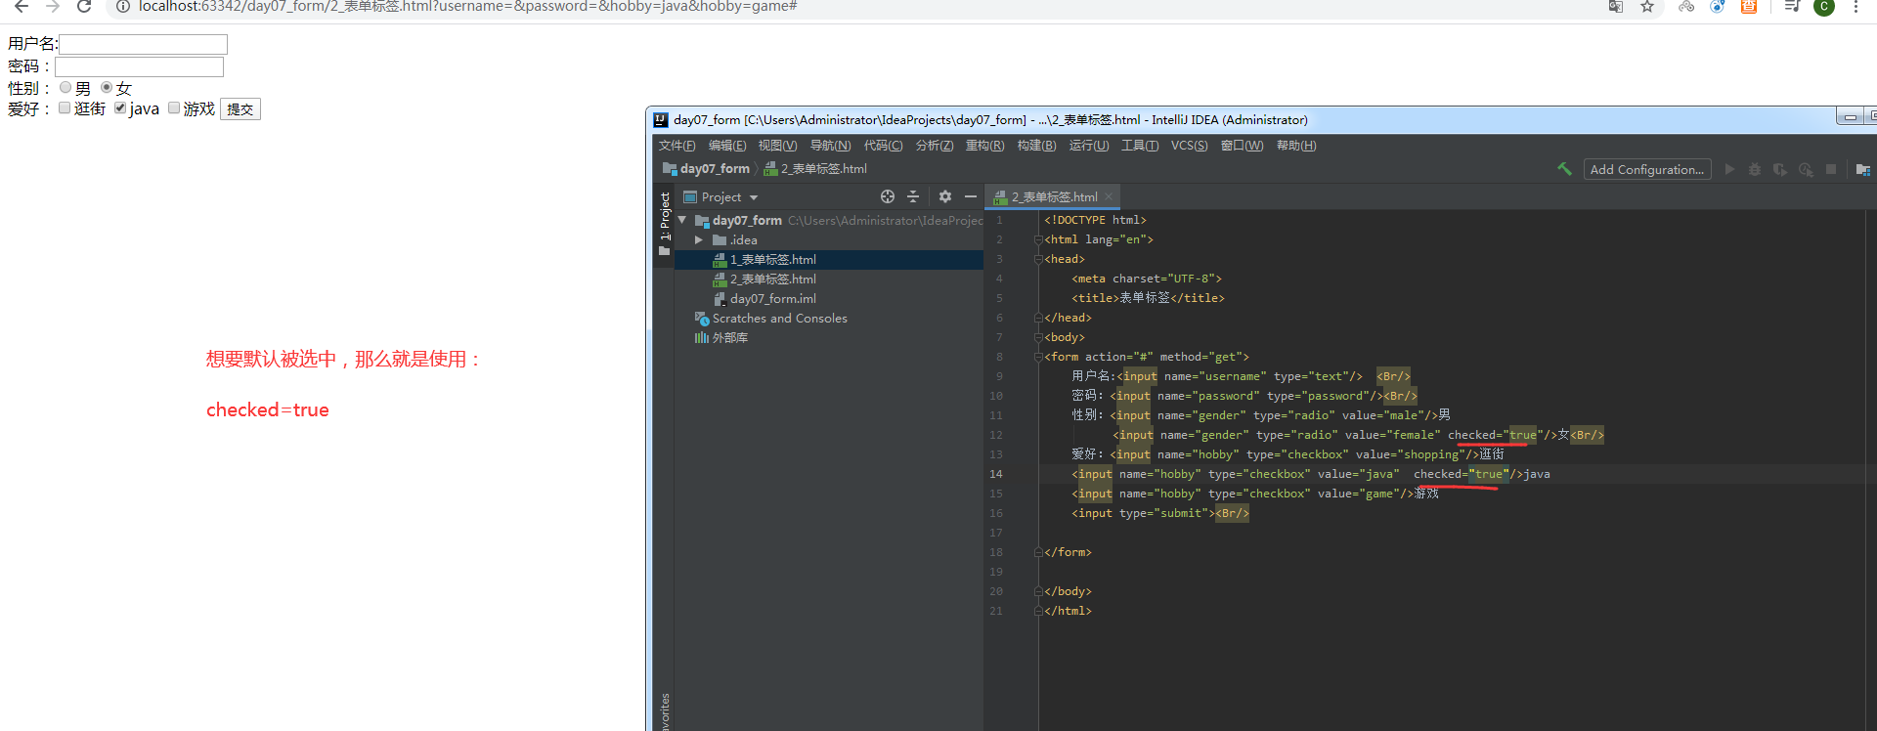Uncheck the java hobby checkbox
The image size is (1877, 731).
pos(120,108)
